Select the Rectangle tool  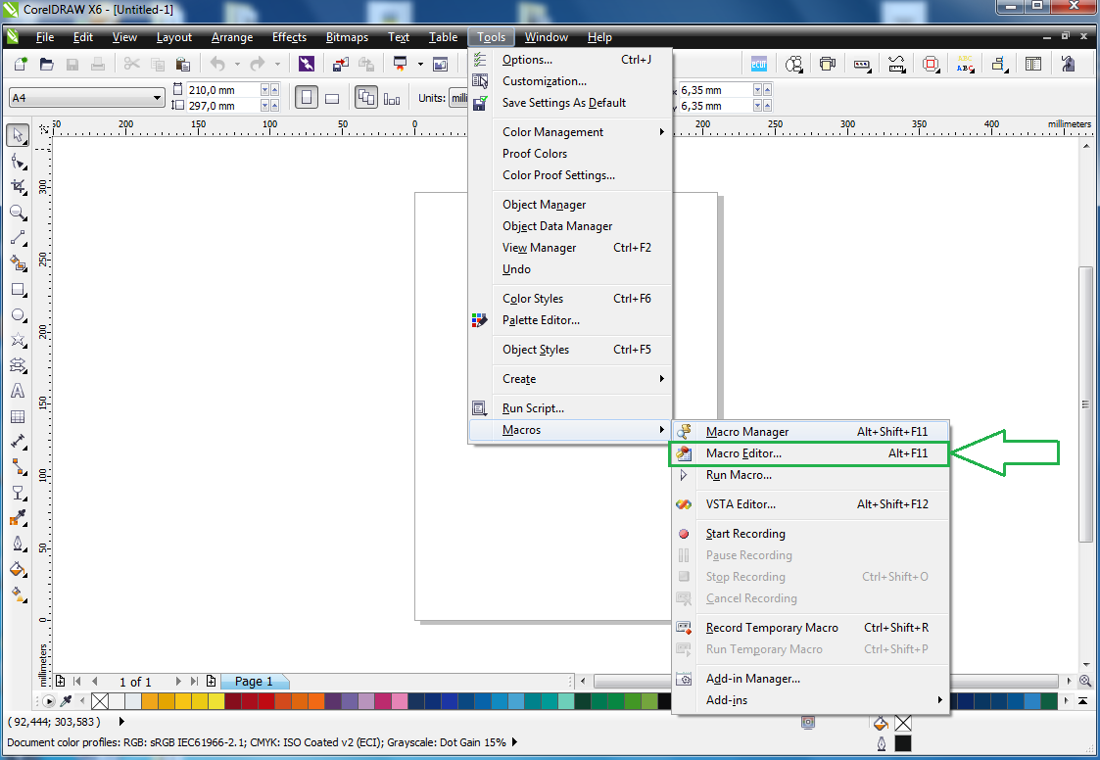[19, 290]
